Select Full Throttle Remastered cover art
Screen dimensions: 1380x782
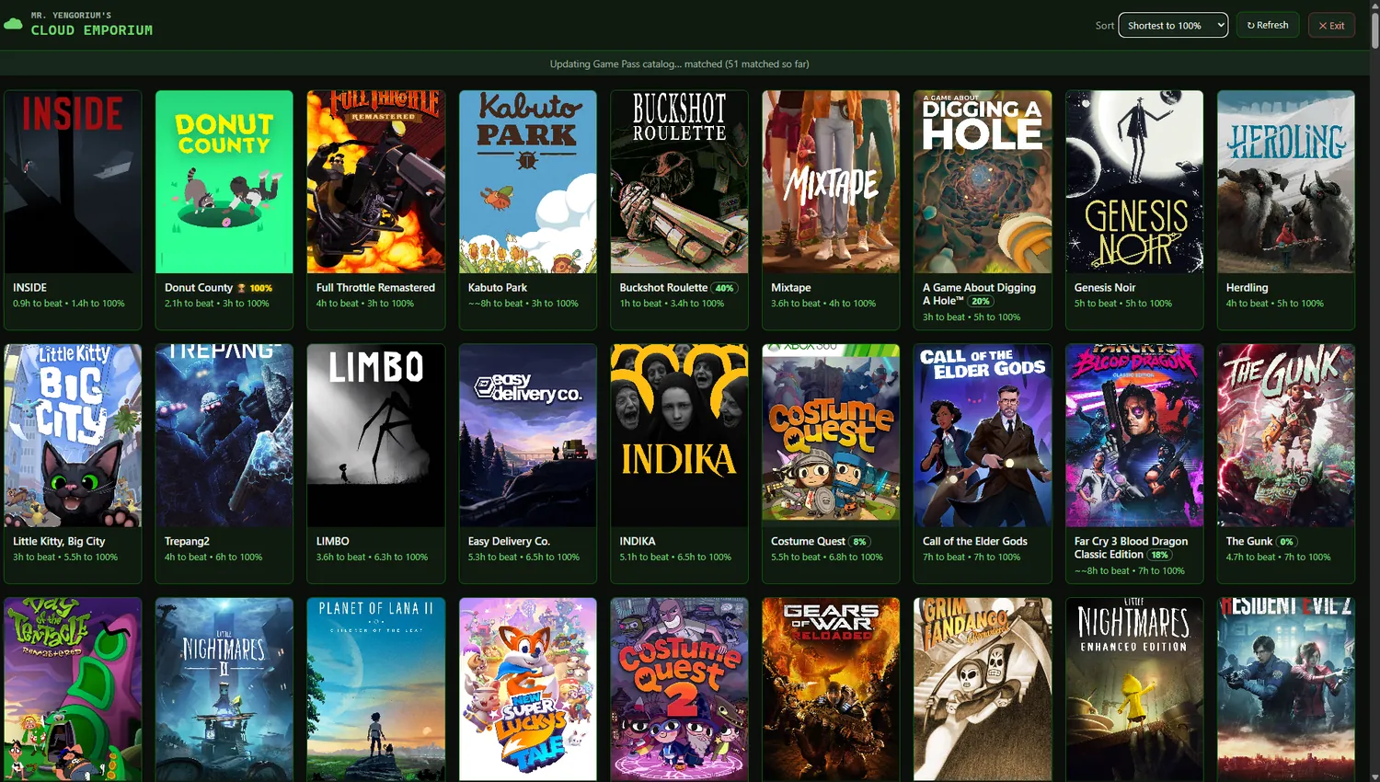tap(375, 181)
